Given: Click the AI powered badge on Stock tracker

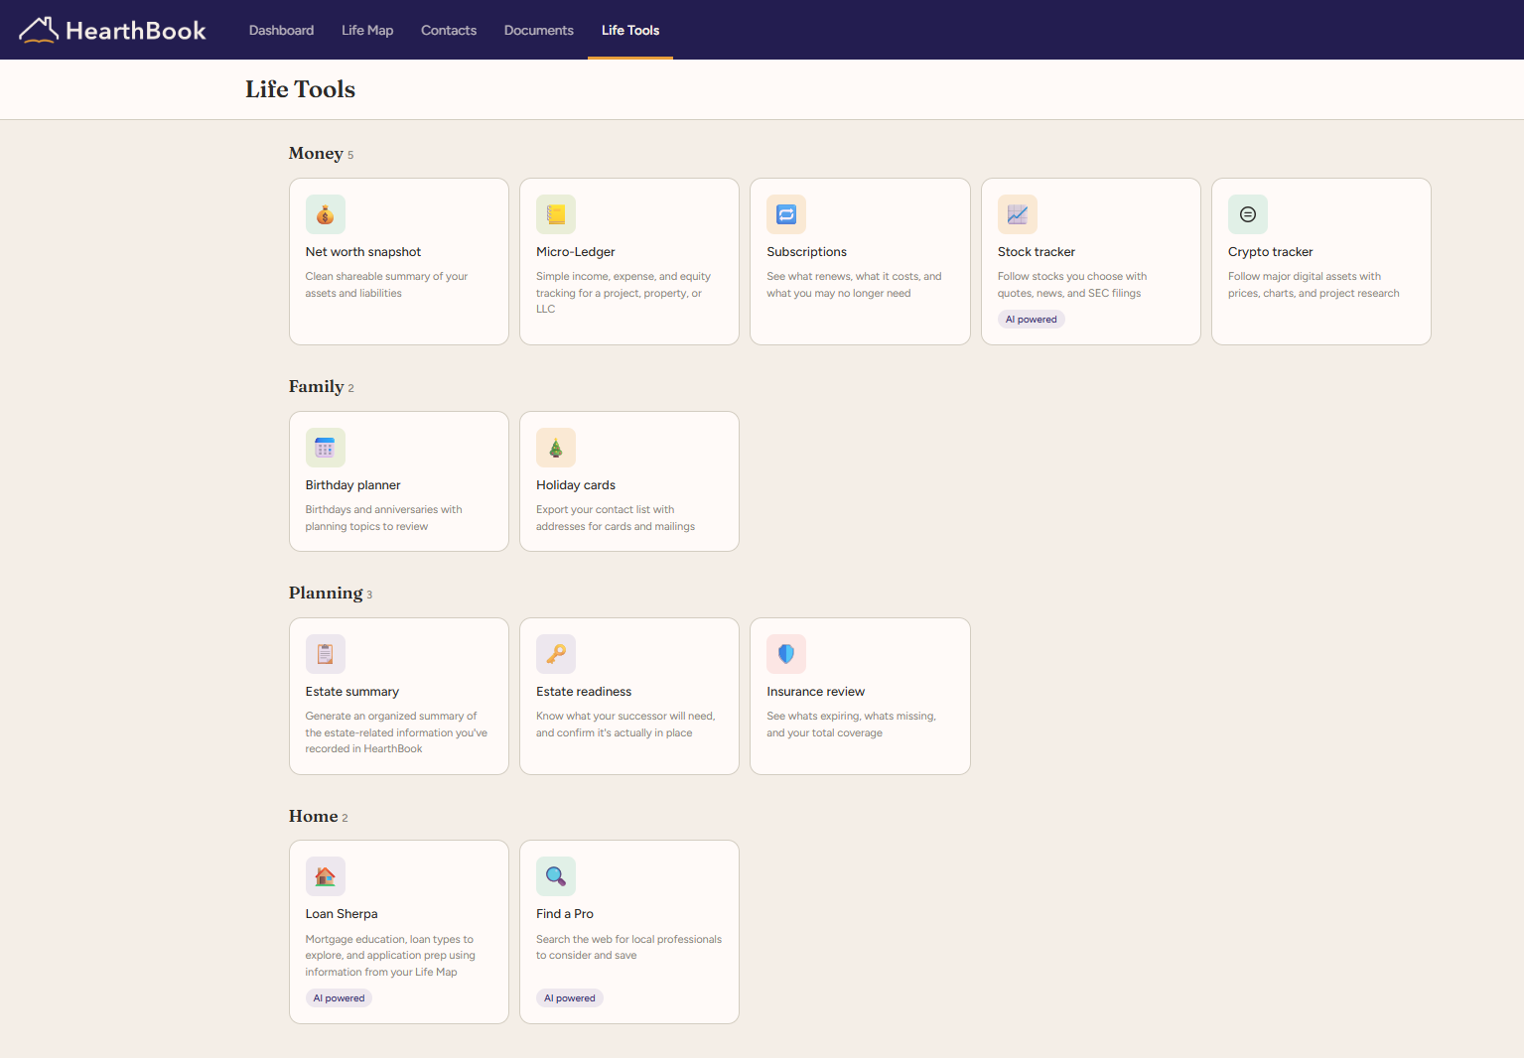Looking at the screenshot, I should 1031,320.
